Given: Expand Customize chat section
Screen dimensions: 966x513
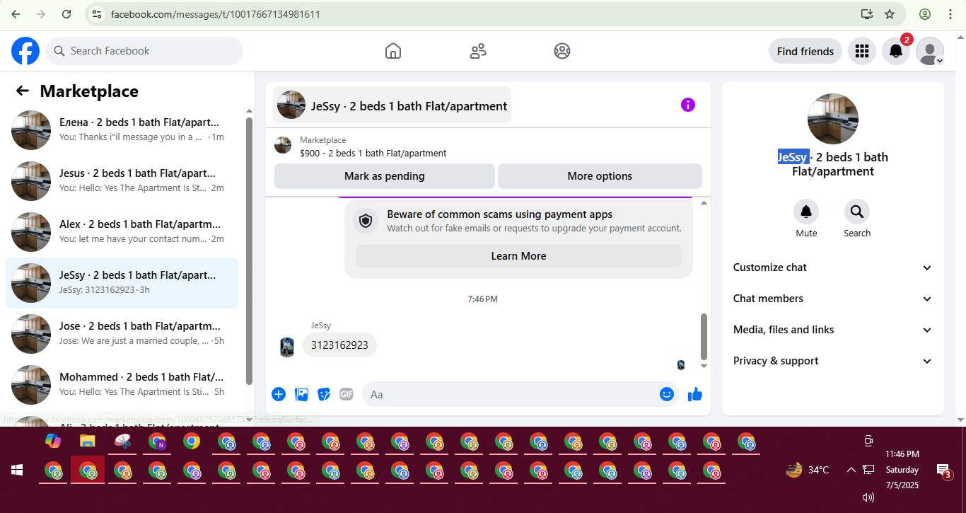Looking at the screenshot, I should (833, 267).
